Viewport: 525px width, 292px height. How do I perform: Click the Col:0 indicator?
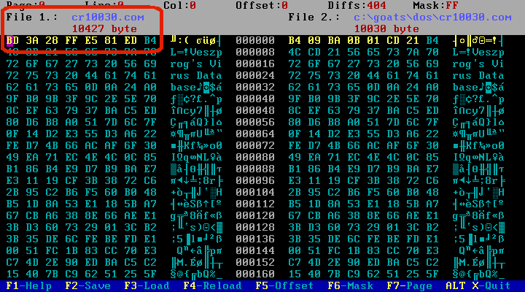(180, 5)
